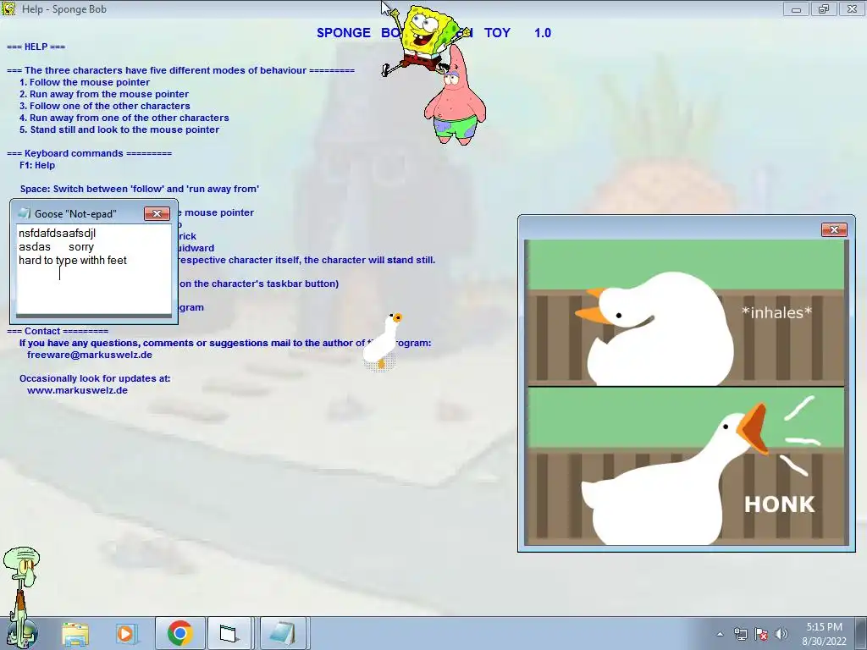
Task: Close the Help - Sponge Bob window
Action: [852, 8]
